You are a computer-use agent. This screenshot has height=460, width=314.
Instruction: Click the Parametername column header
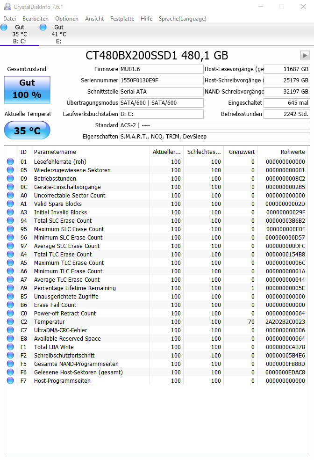(90, 152)
